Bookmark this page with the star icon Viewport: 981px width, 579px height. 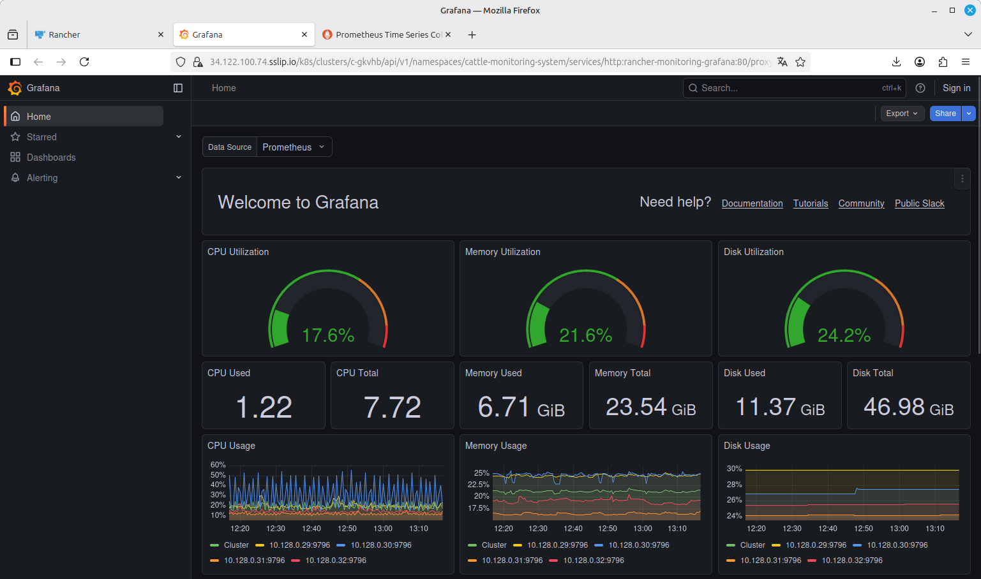[x=800, y=62]
